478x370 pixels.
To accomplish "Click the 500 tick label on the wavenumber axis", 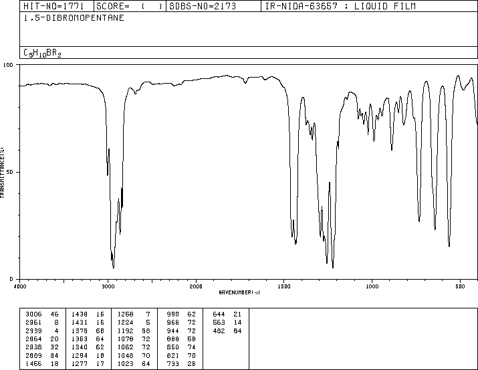I will 460,286.
